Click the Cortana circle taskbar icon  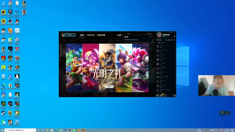(38, 130)
